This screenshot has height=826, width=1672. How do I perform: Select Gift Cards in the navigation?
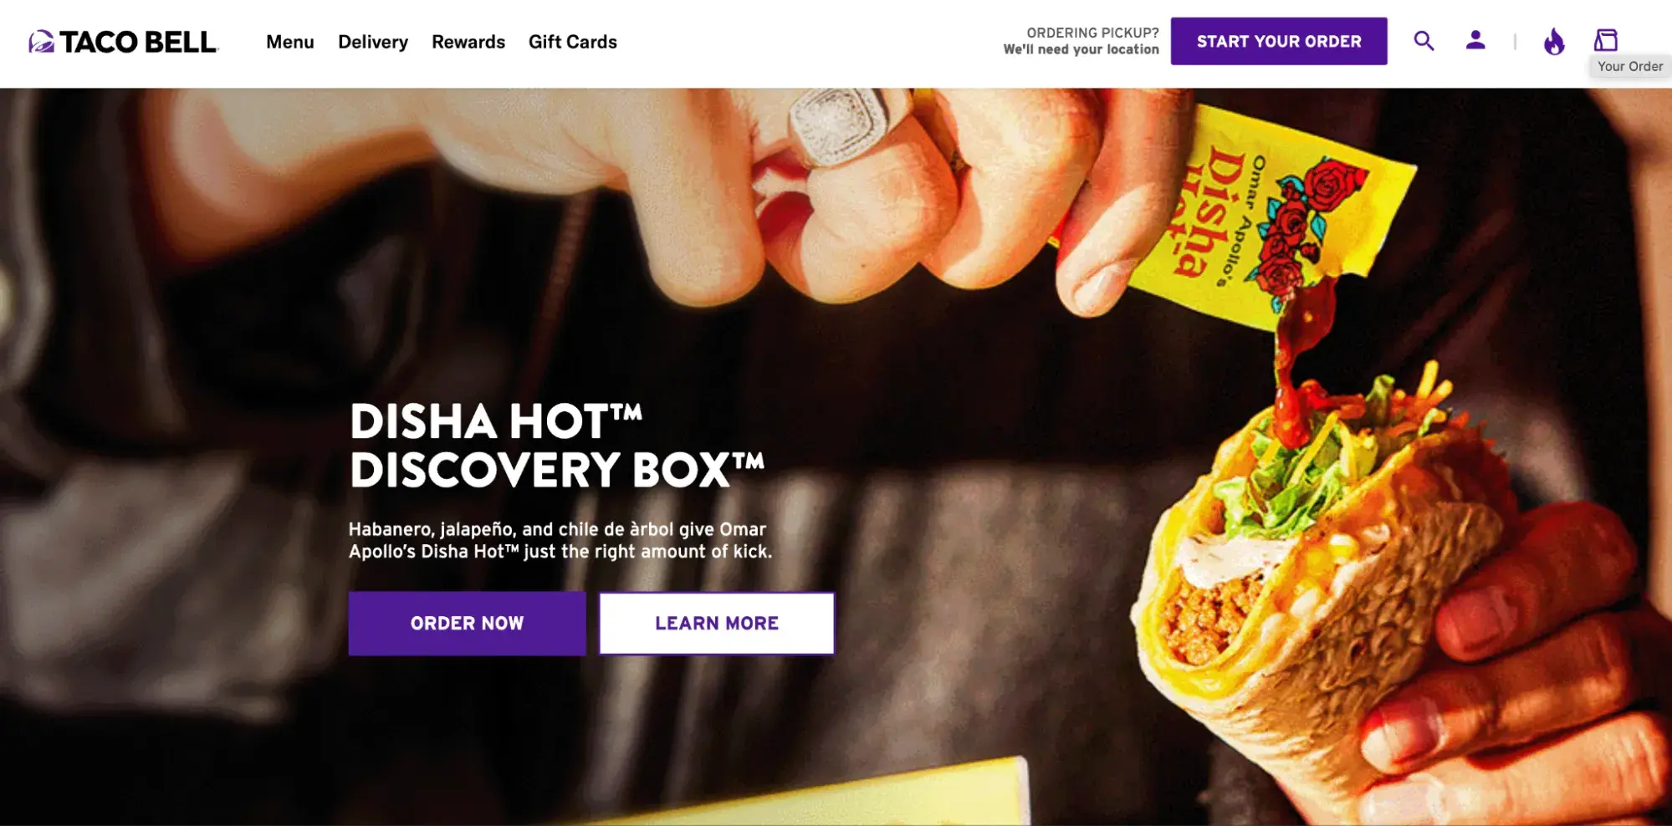pyautogui.click(x=573, y=42)
